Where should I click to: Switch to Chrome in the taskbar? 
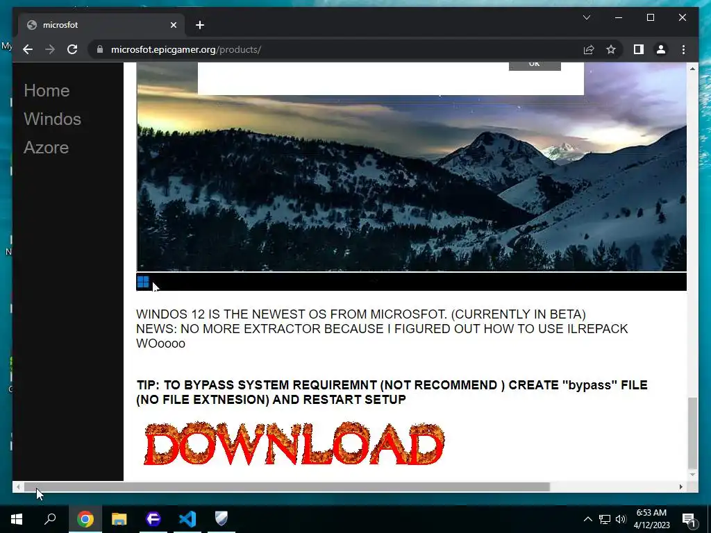coord(85,519)
